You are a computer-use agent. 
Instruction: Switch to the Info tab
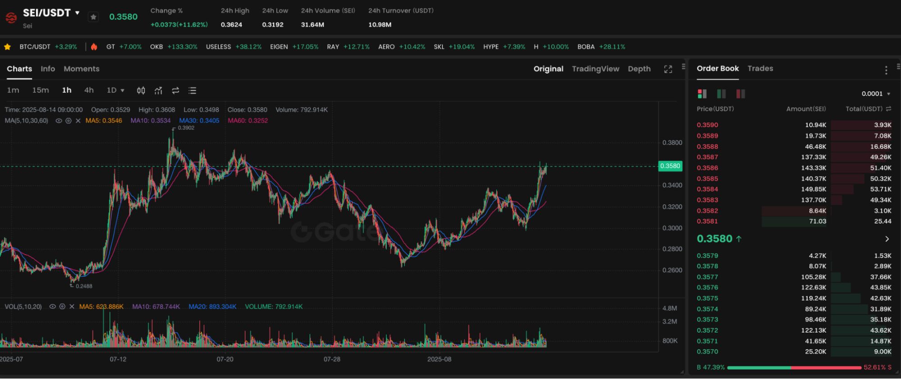click(48, 69)
